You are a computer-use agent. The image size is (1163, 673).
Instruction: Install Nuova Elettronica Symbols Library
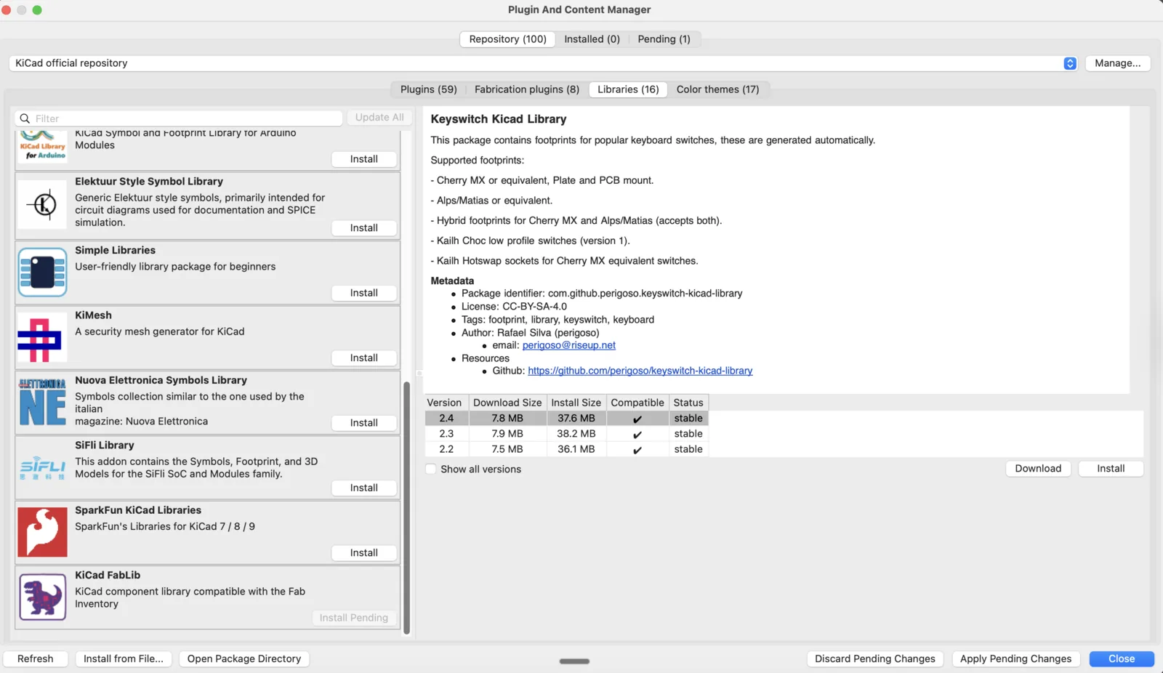tap(364, 423)
